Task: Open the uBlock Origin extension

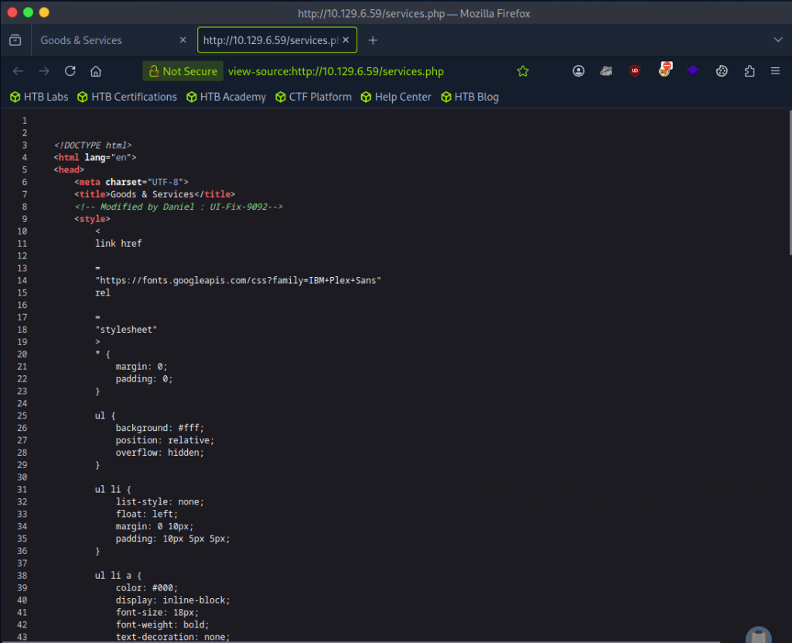Action: [635, 71]
